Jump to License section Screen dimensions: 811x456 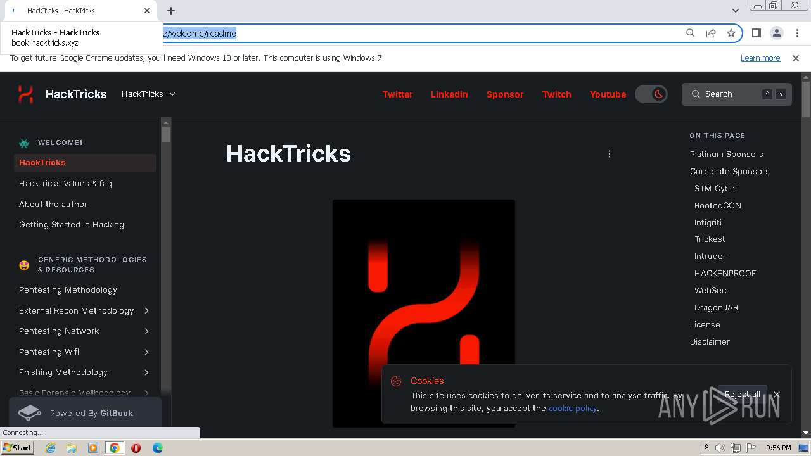click(705, 324)
